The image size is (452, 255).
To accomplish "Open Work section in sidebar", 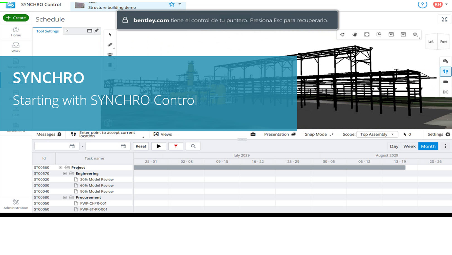I will tap(16, 47).
